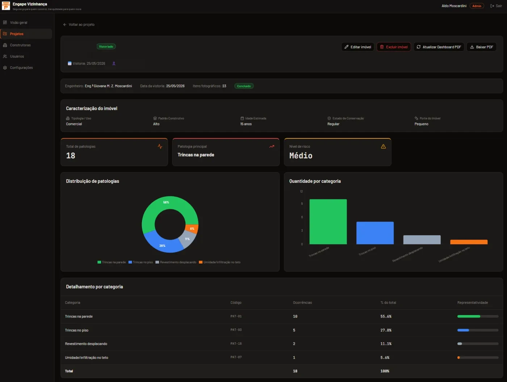
Task: Click the Trincas no piso representatividade bar
Action: pyautogui.click(x=478, y=330)
